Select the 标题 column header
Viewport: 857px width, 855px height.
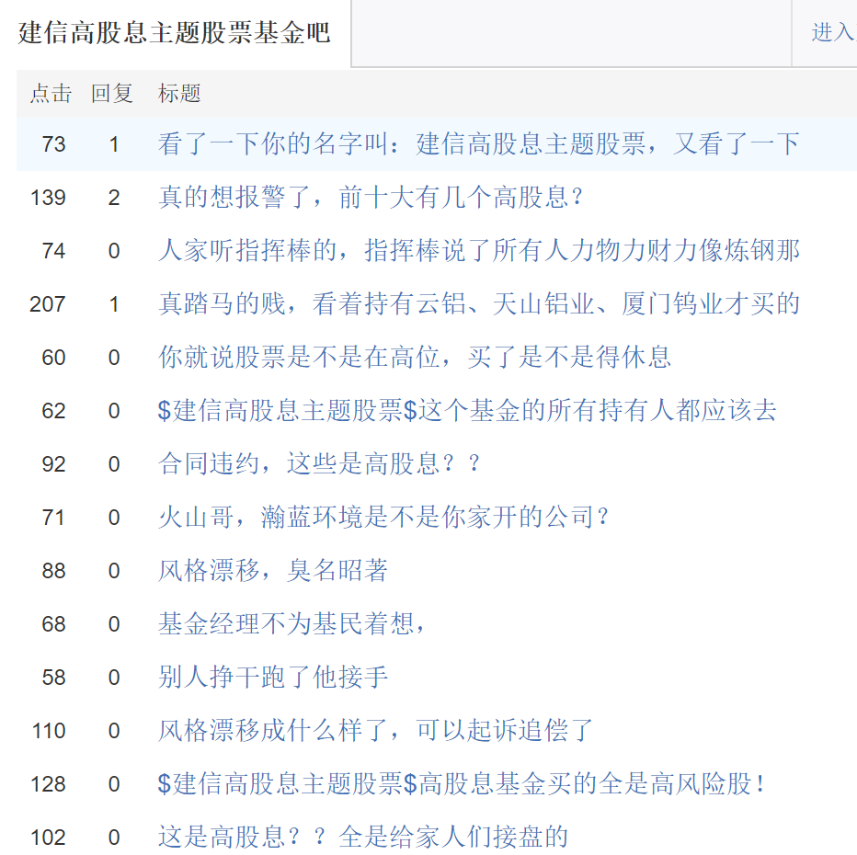pos(179,94)
